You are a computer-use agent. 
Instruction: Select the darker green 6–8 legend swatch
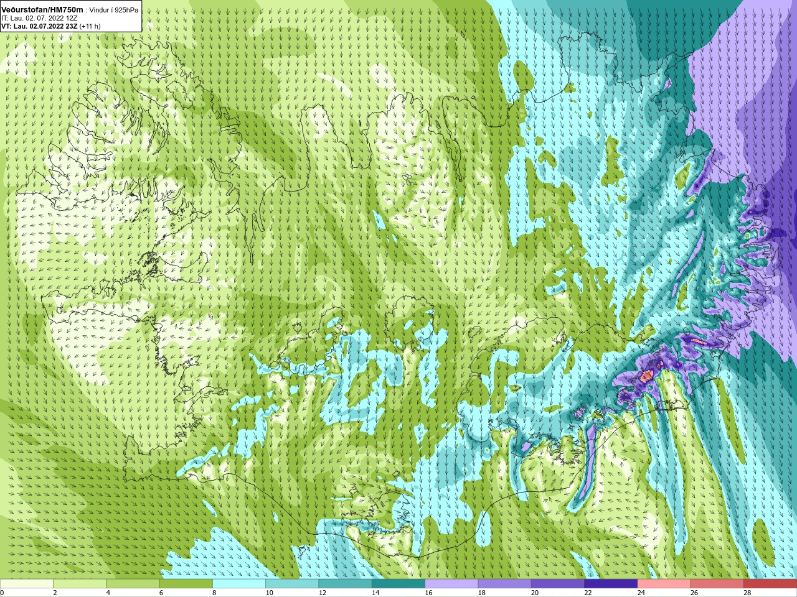click(186, 584)
